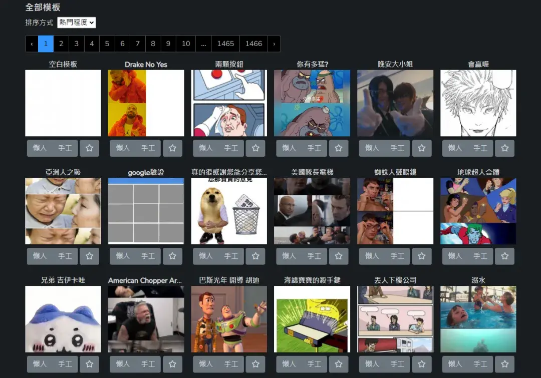Click 手工 under google驗證

pyautogui.click(x=148, y=256)
